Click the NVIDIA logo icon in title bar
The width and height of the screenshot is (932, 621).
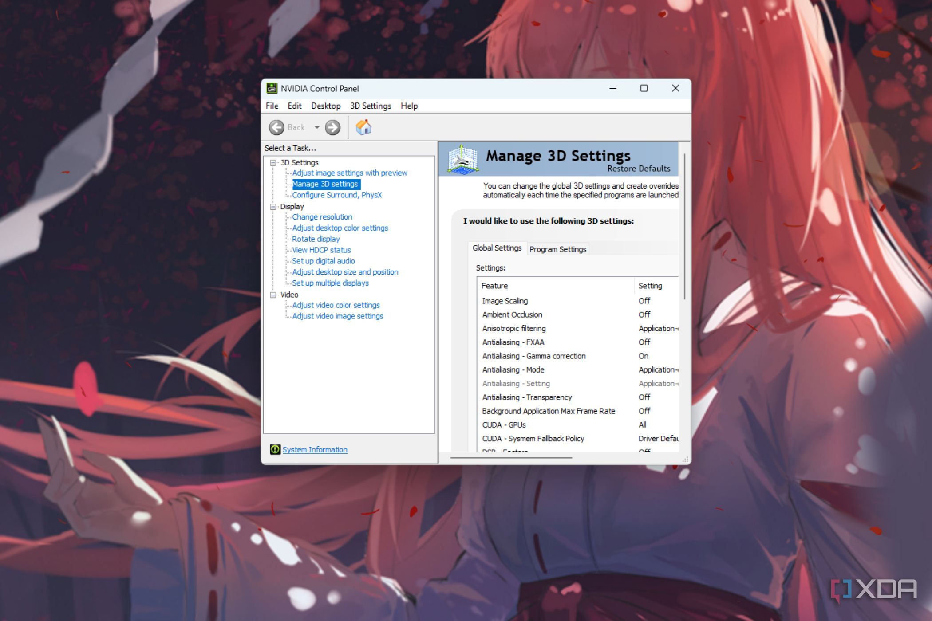[x=272, y=88]
